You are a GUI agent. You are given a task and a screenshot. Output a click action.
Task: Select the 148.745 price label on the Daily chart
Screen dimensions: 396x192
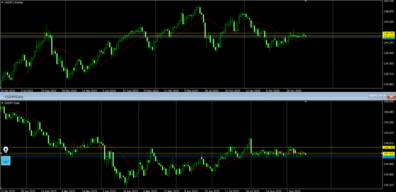coord(388,147)
